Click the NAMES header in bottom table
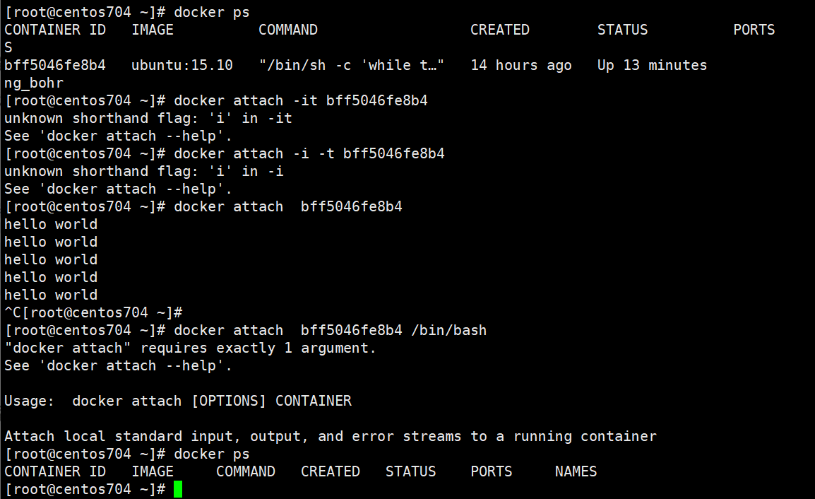 point(576,471)
